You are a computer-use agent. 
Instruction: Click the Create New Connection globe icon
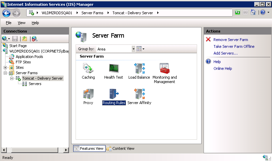tap(5, 39)
